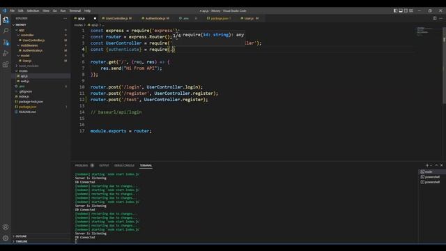
Task: Open Authenticate.js in the Explorer tree
Action: coord(32,50)
